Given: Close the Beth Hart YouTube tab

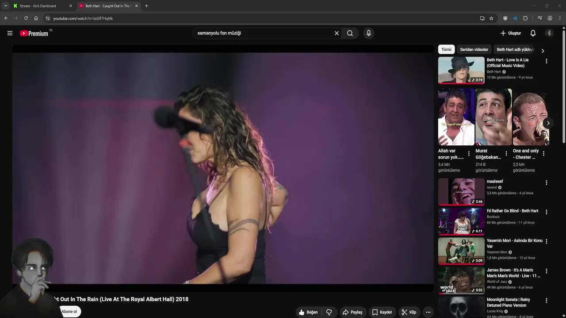Looking at the screenshot, I should [x=136, y=6].
